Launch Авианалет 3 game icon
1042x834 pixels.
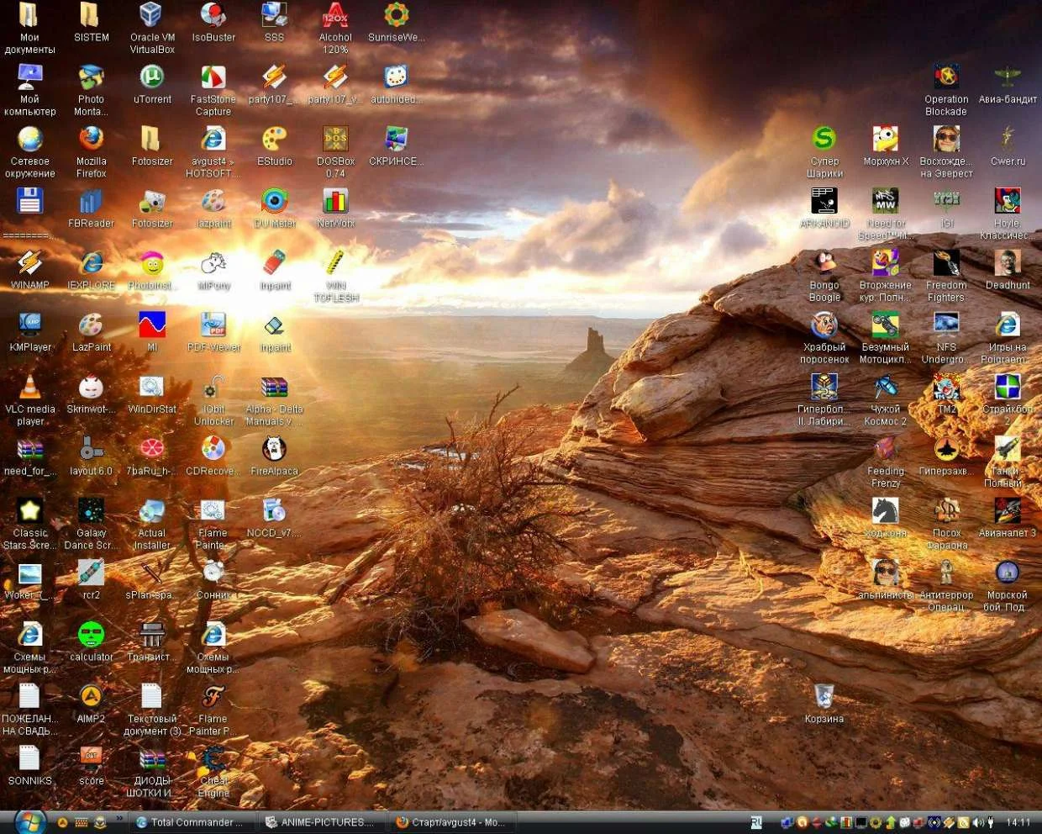click(1008, 518)
